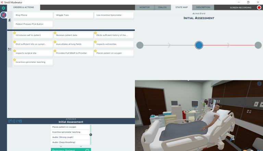Open the info icon on the 3D scene view

point(259,83)
